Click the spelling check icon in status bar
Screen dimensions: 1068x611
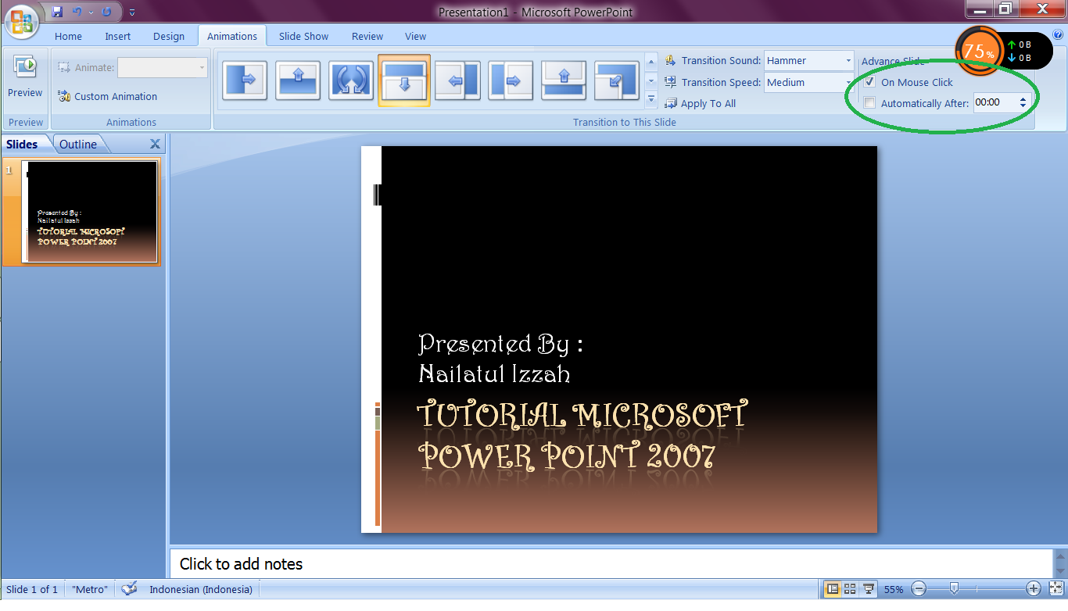pyautogui.click(x=130, y=588)
